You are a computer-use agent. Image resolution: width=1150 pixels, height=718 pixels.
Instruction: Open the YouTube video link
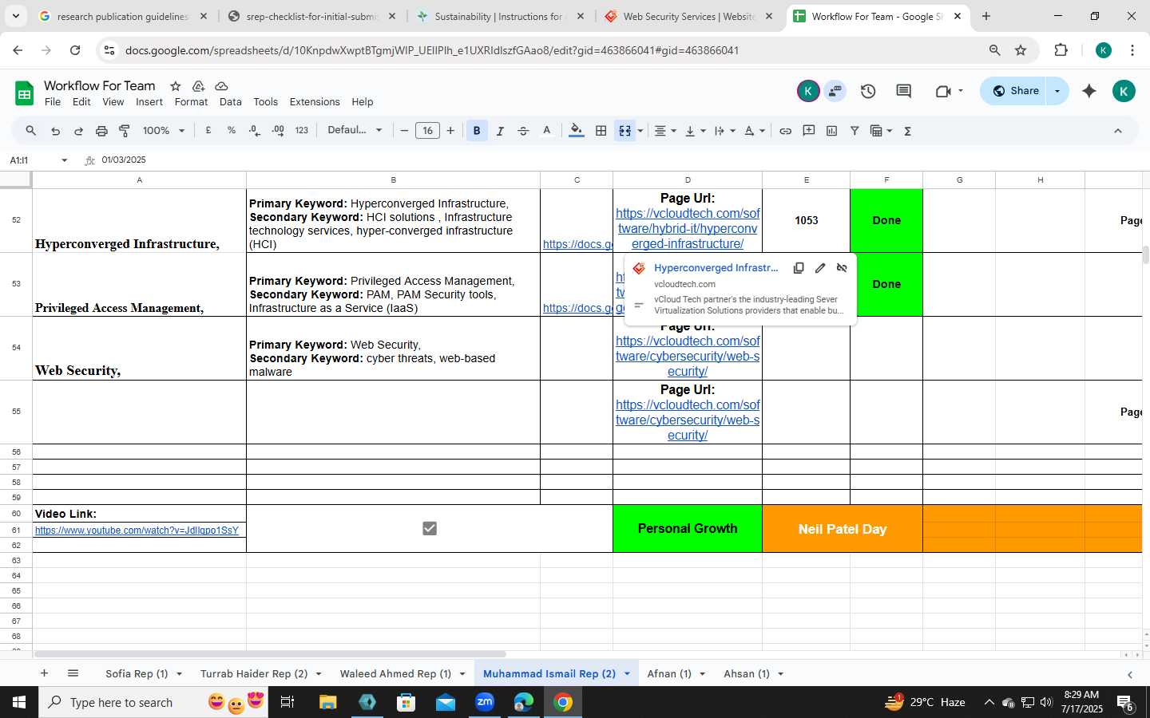pyautogui.click(x=137, y=530)
